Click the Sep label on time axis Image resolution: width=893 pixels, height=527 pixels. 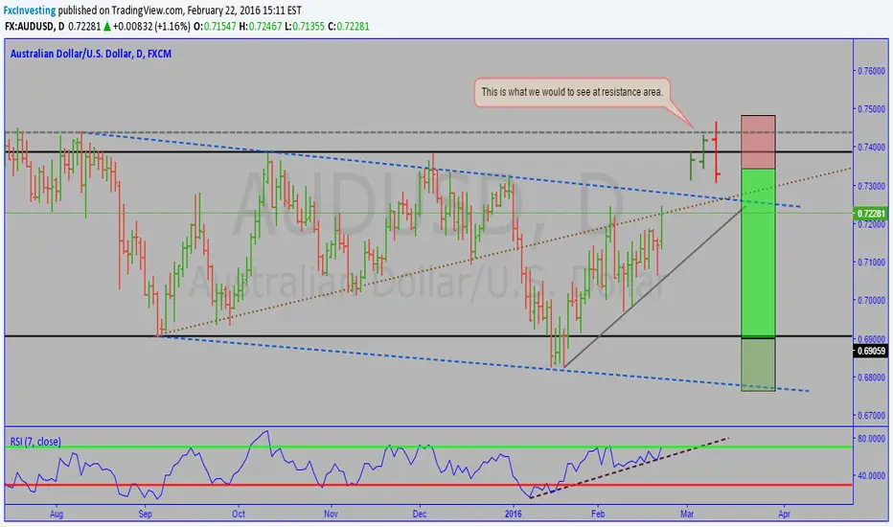tap(146, 514)
